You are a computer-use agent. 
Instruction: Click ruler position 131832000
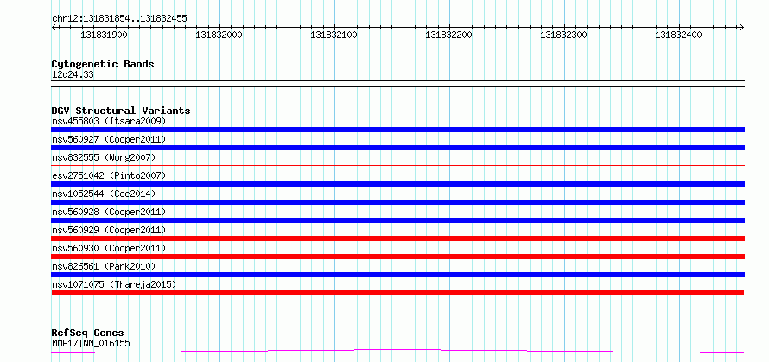pyautogui.click(x=219, y=35)
